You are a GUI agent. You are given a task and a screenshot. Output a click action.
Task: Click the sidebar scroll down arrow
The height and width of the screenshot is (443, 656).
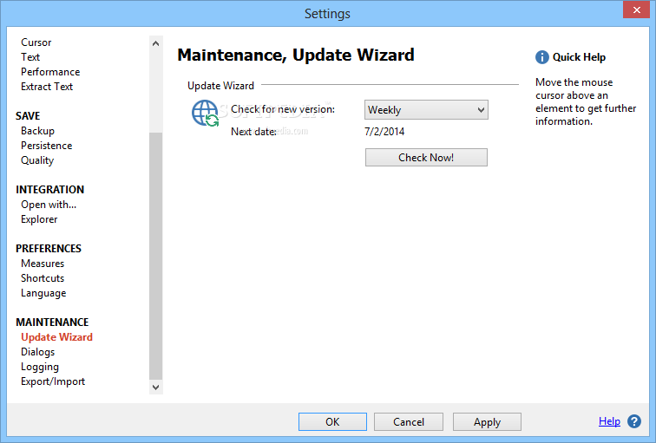(155, 387)
